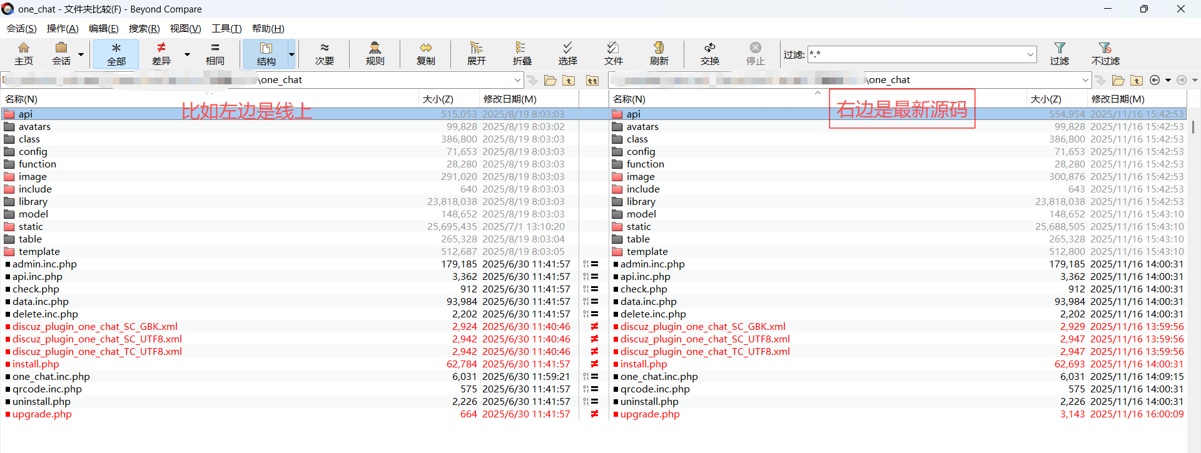Click the right pane back navigation arrow
This screenshot has width=1201, height=453.
(1155, 80)
